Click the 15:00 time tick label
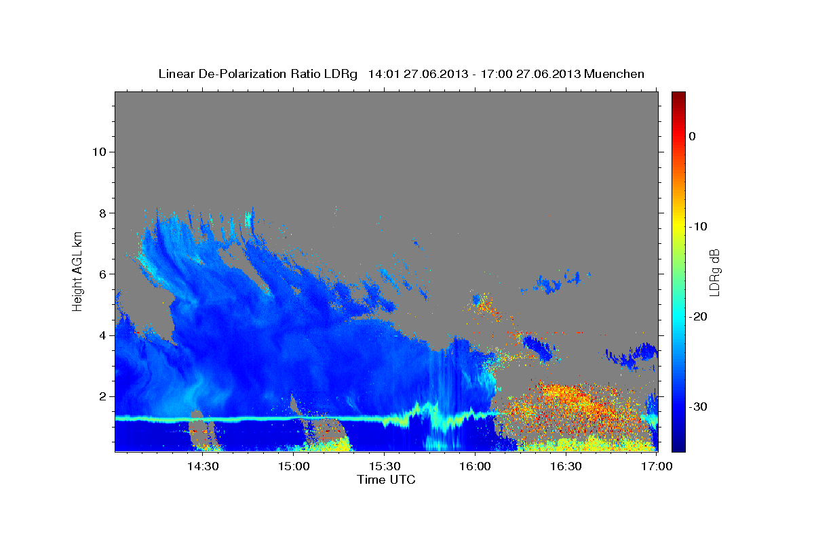Image resolution: width=814 pixels, height=542 pixels. coord(294,467)
